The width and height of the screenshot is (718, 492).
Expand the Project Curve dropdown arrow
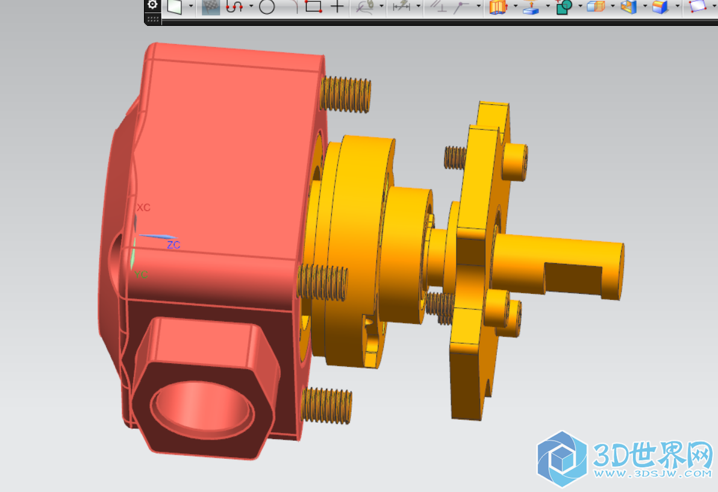click(x=381, y=7)
